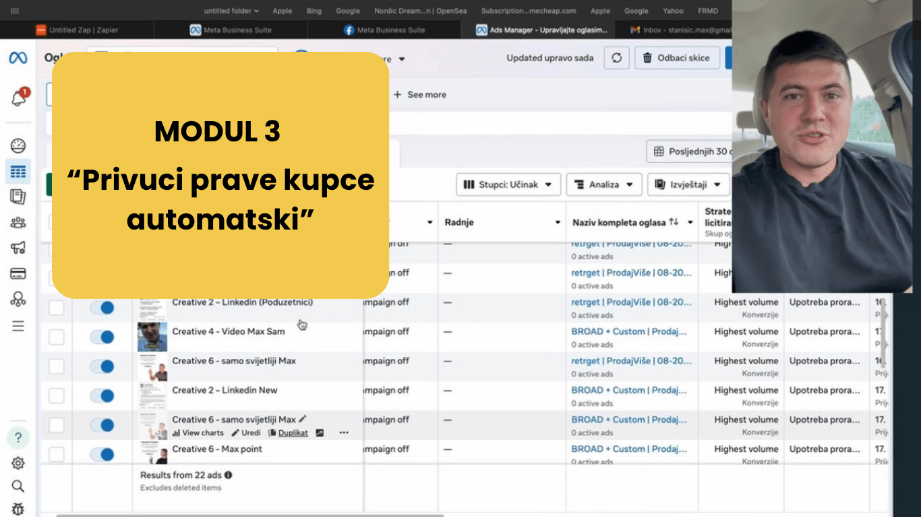Toggle the Creative 2 - Linkedin New ad switch

[x=102, y=396]
